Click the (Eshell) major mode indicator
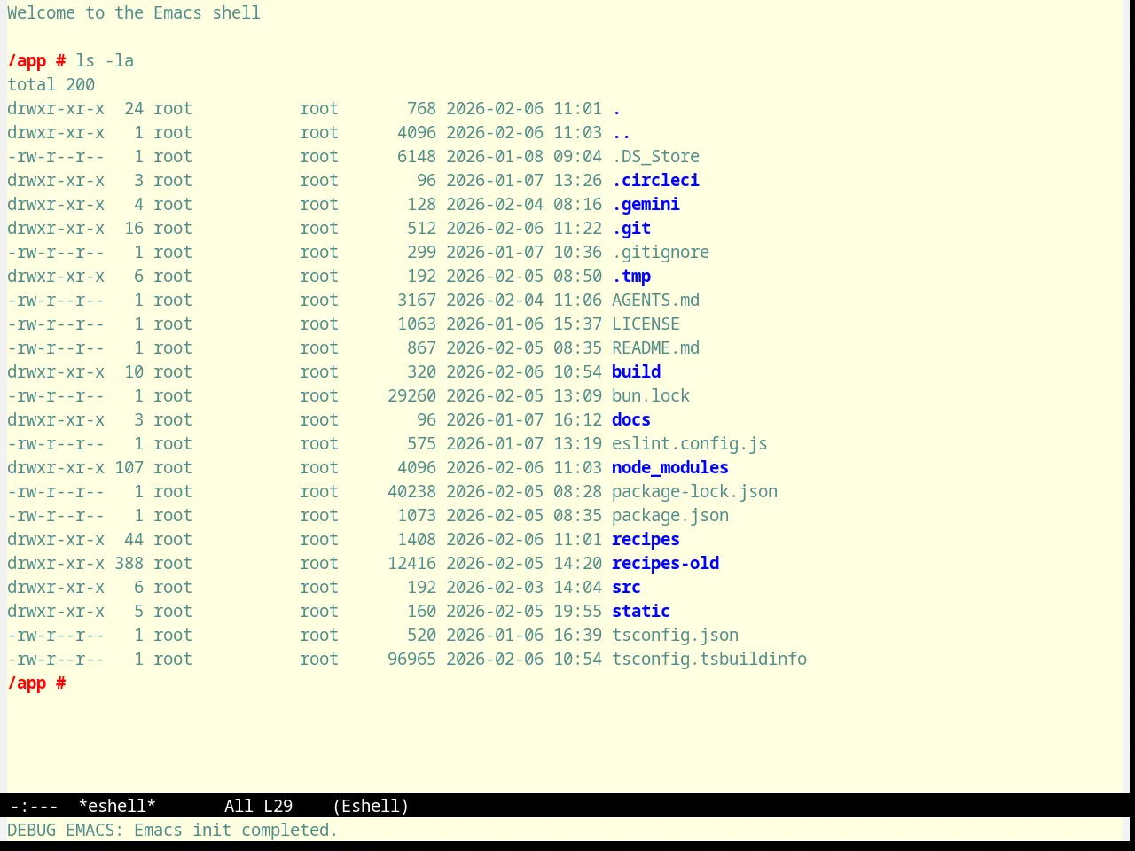 [371, 806]
